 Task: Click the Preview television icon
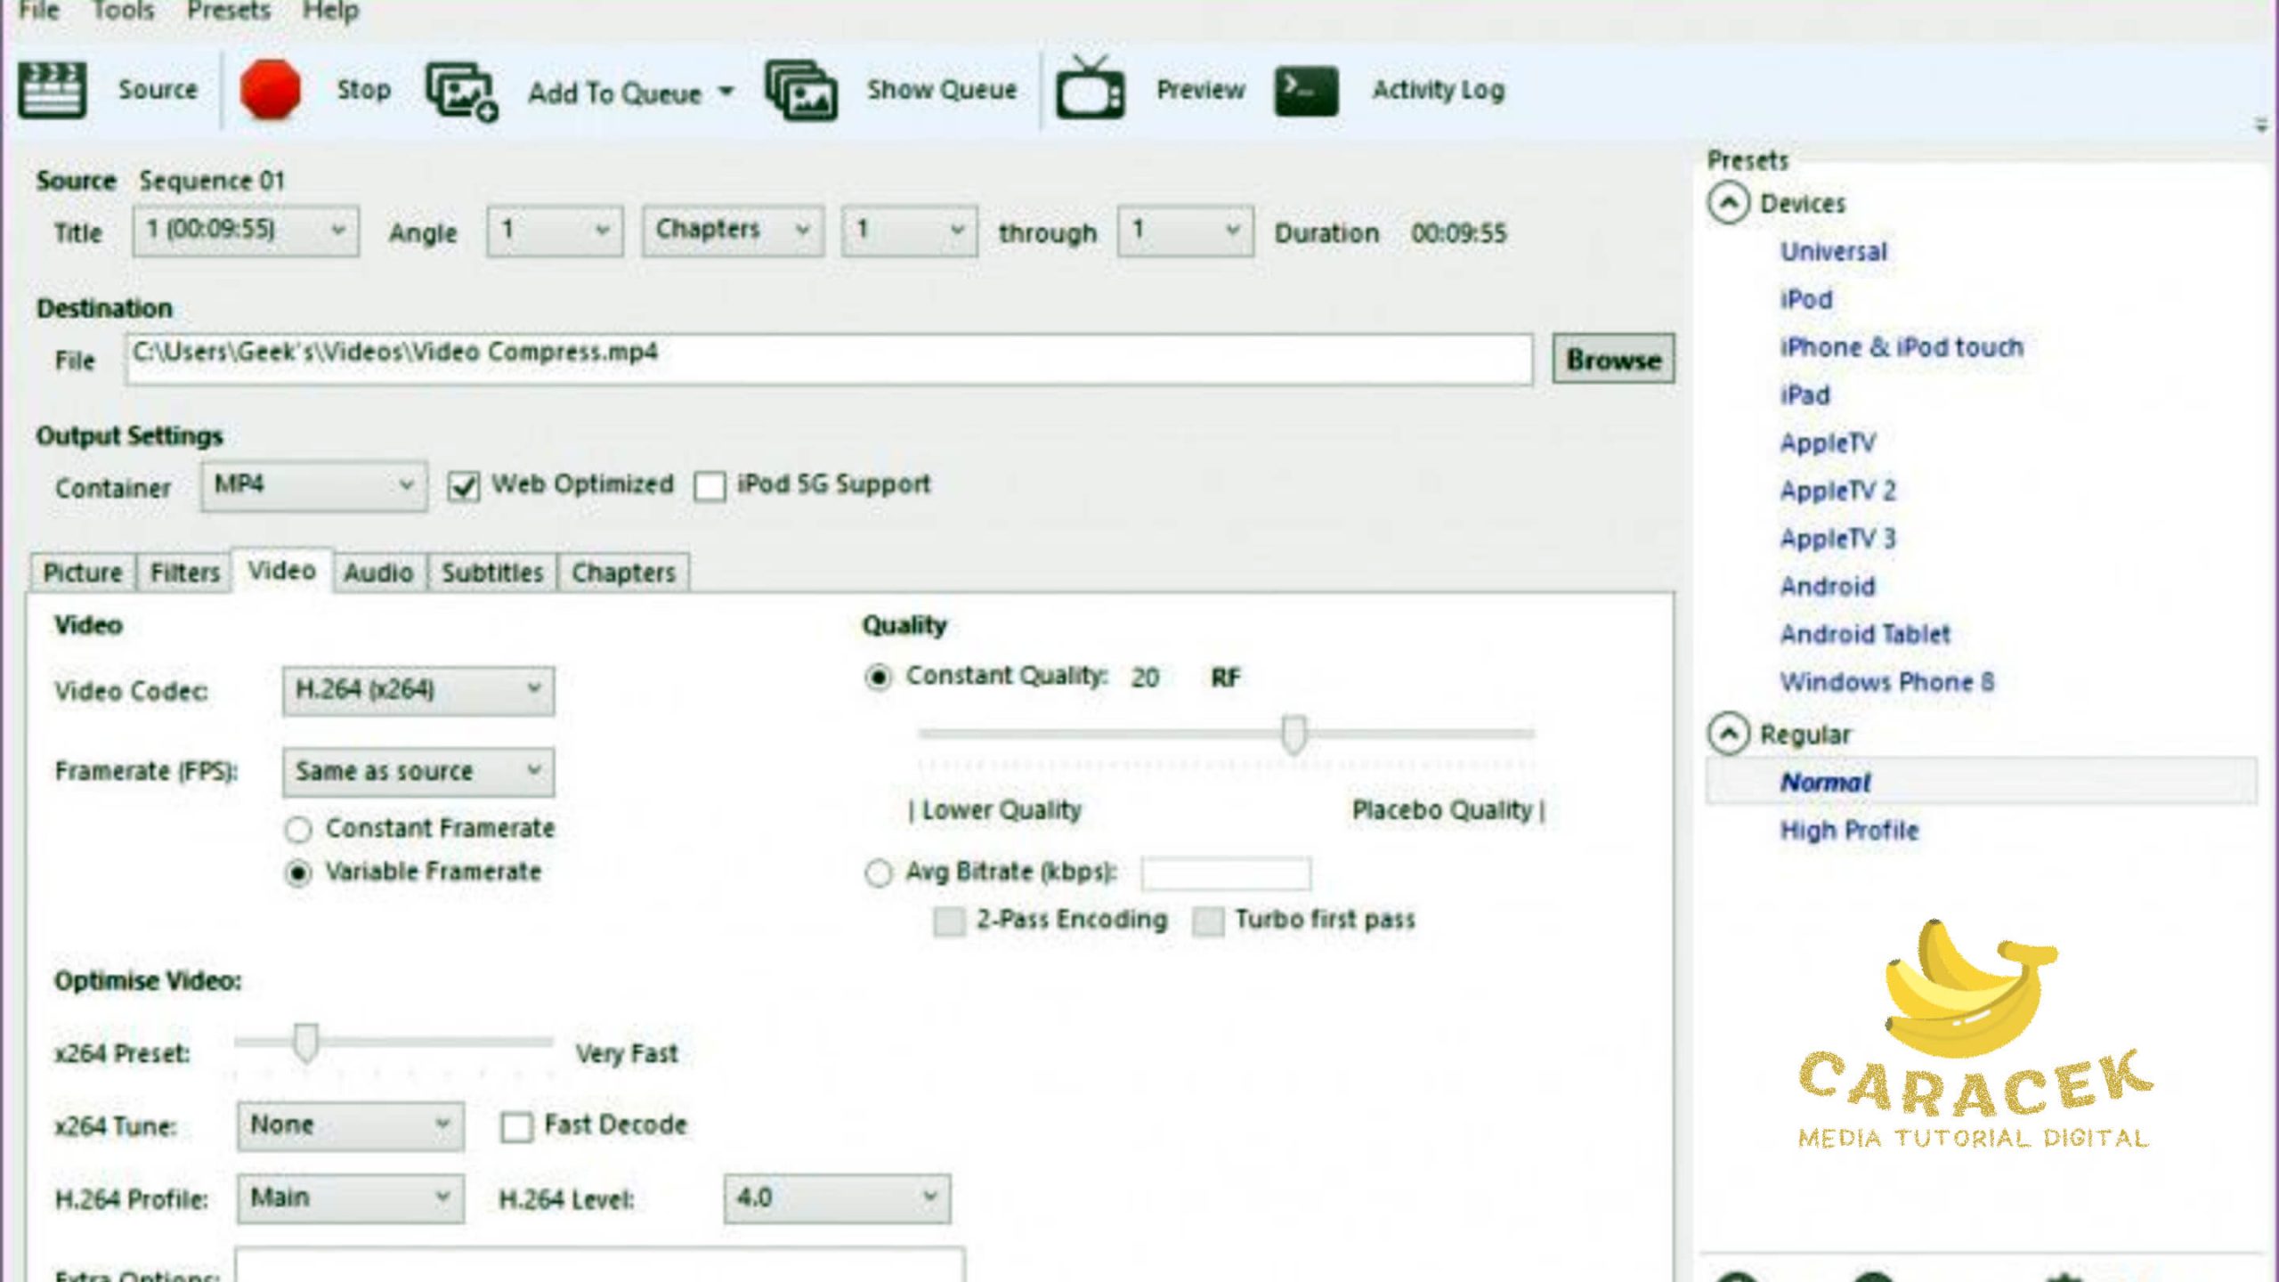point(1090,90)
